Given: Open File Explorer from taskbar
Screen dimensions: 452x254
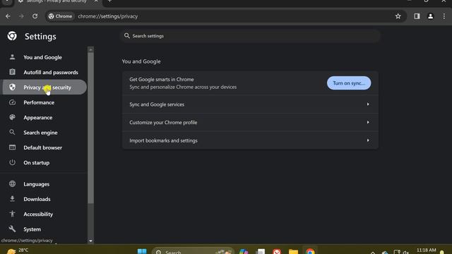Looking at the screenshot, I should pyautogui.click(x=294, y=251).
